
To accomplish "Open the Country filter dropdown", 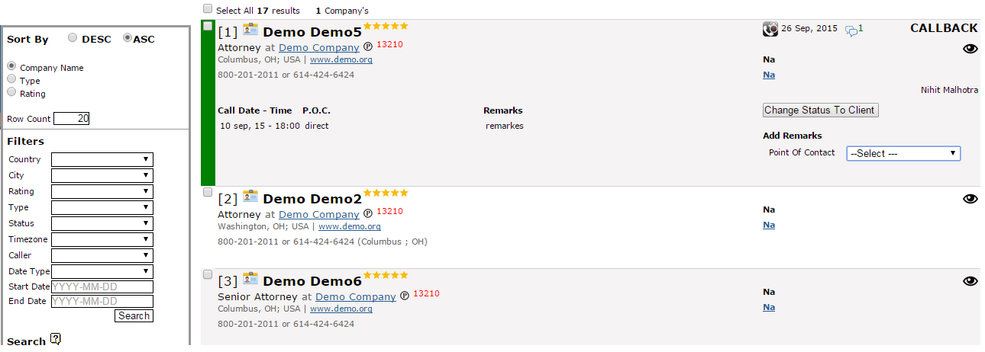I will point(102,159).
